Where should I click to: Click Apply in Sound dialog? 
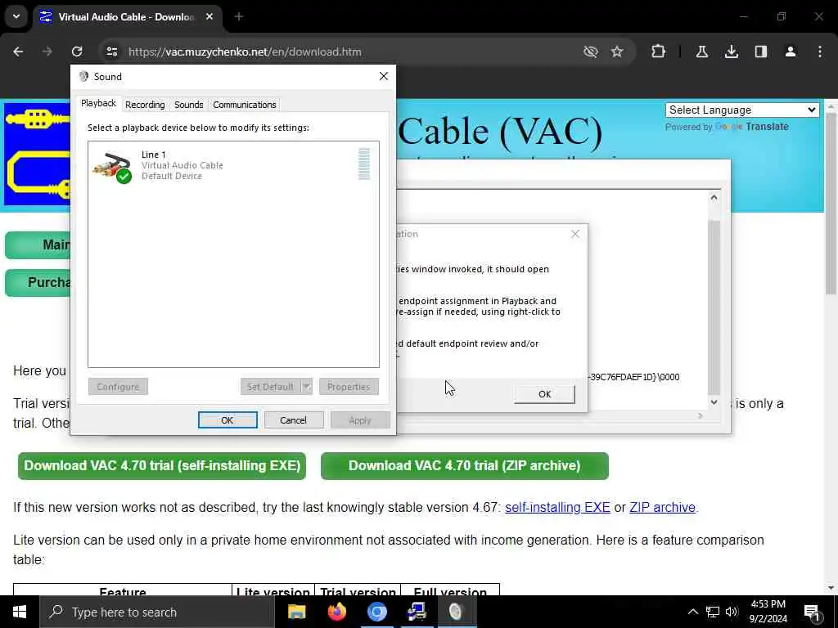pos(360,420)
